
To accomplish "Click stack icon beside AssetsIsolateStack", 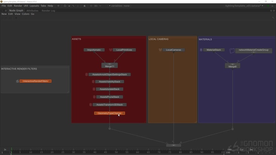I will (x=94, y=89).
